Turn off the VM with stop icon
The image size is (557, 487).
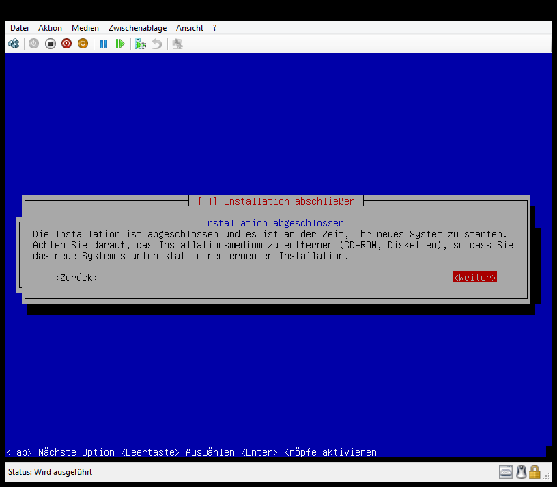click(x=51, y=44)
